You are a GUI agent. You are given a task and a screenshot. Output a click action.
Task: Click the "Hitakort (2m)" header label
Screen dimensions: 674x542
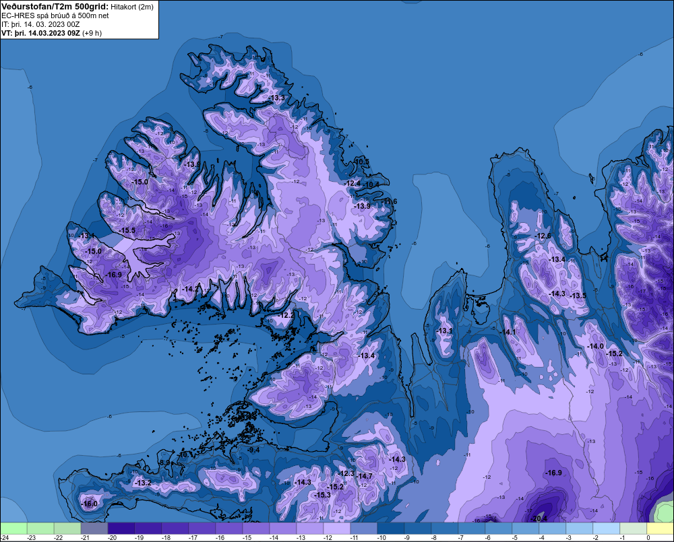[132, 7]
